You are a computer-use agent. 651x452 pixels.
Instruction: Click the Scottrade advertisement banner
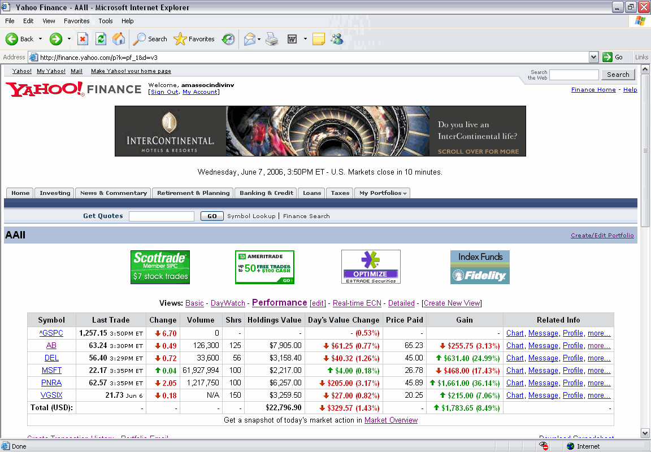(x=160, y=267)
